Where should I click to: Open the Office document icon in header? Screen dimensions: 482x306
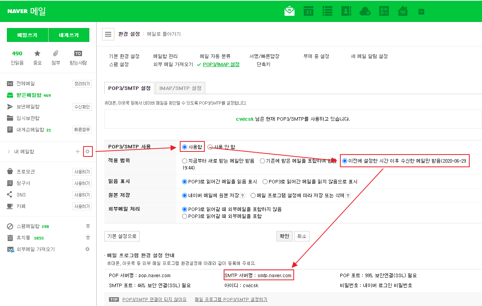pos(384,11)
